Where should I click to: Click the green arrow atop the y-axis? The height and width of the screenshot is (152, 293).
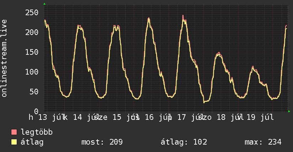44,4
